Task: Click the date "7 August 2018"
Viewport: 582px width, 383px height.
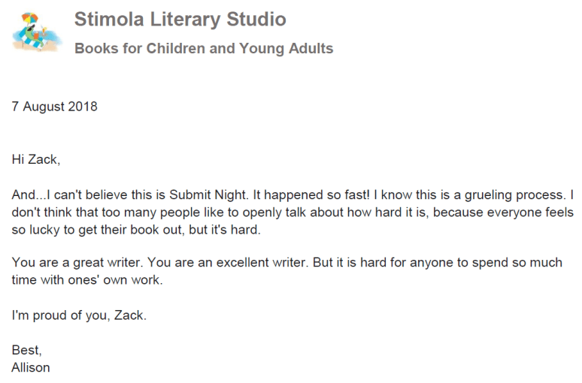Action: [x=55, y=106]
